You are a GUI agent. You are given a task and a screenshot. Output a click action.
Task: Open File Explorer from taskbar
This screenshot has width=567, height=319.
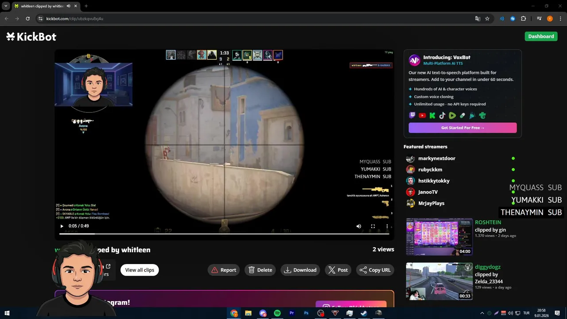(249, 313)
